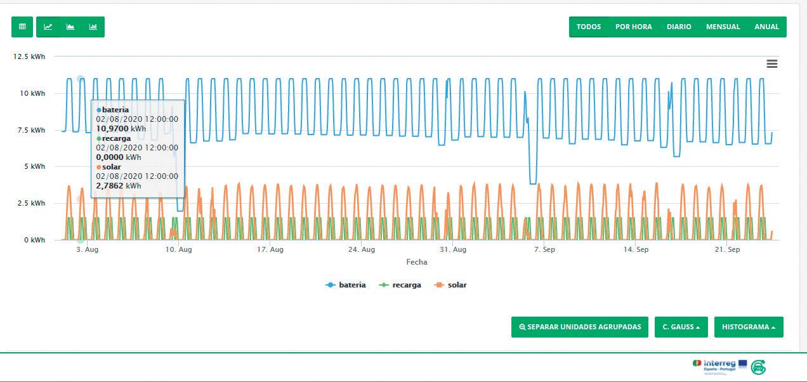Click the highlighted bateria data point on chart
This screenshot has width=807, height=382.
(x=81, y=79)
